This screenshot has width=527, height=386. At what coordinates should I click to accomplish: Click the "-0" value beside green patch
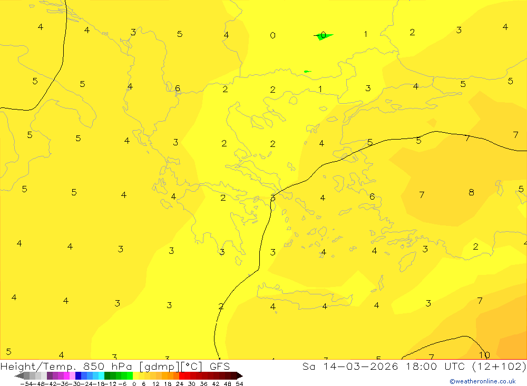tap(320, 35)
